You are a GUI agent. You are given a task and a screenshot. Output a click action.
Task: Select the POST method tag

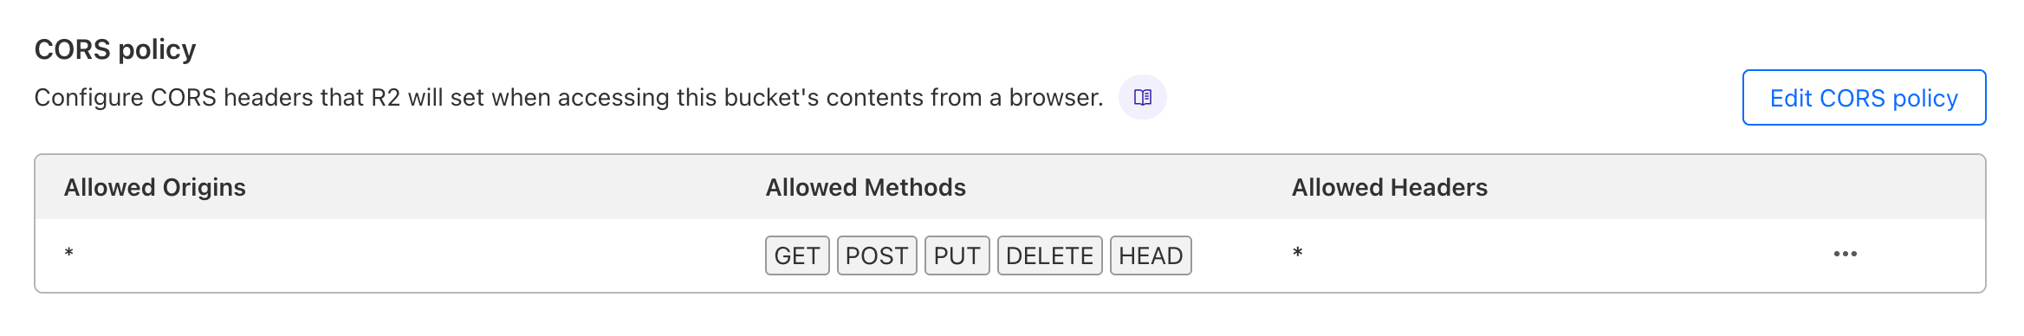pos(877,255)
